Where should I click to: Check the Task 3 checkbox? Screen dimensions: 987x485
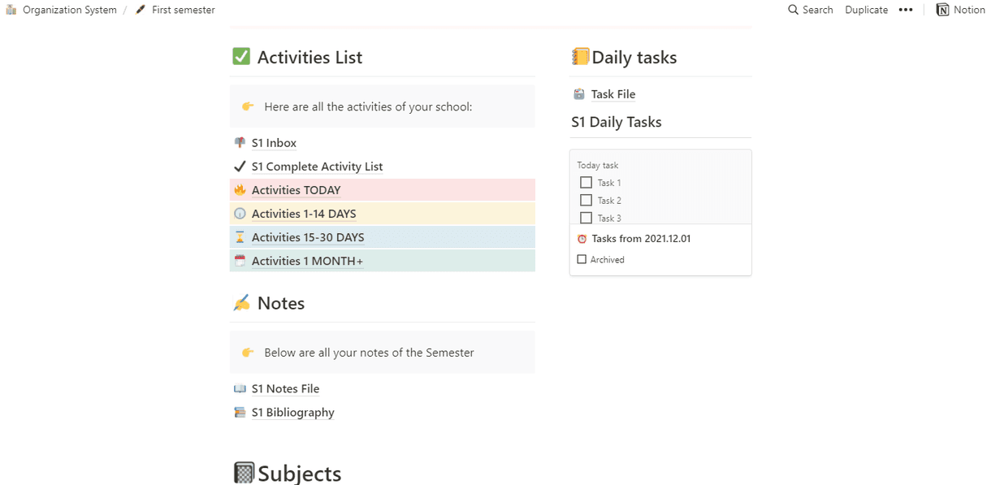tap(587, 218)
